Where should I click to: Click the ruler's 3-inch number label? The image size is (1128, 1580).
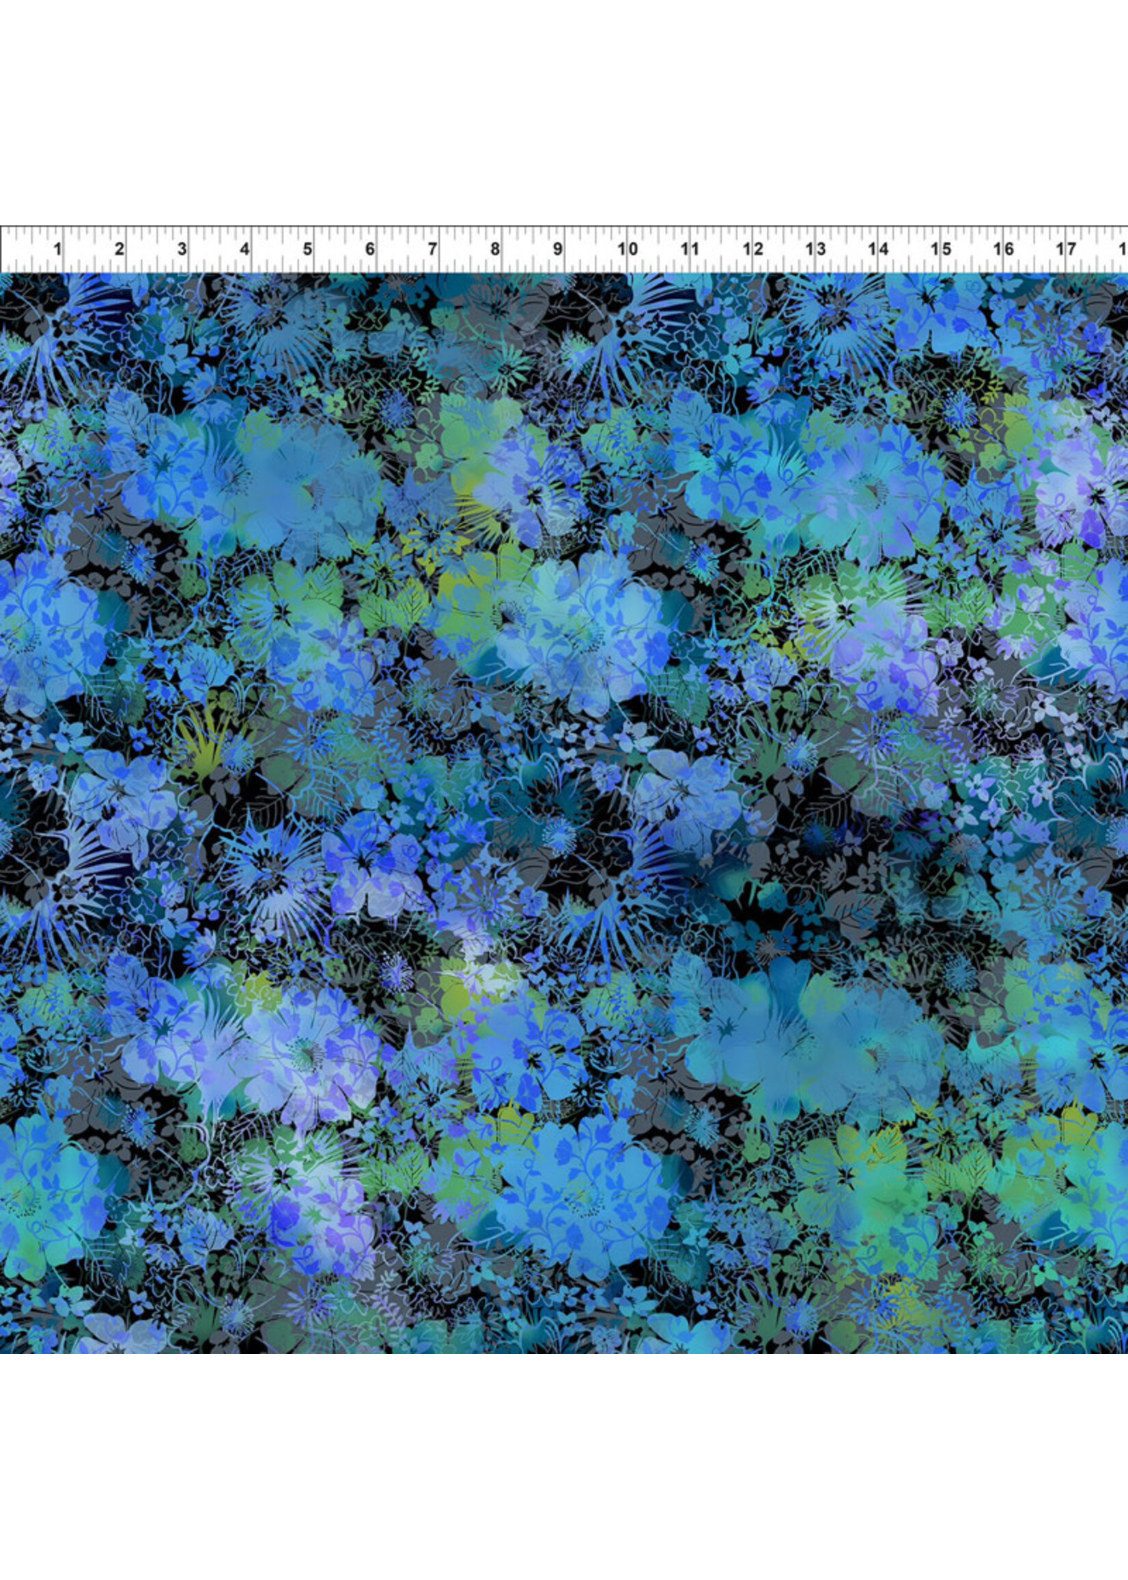tap(182, 248)
